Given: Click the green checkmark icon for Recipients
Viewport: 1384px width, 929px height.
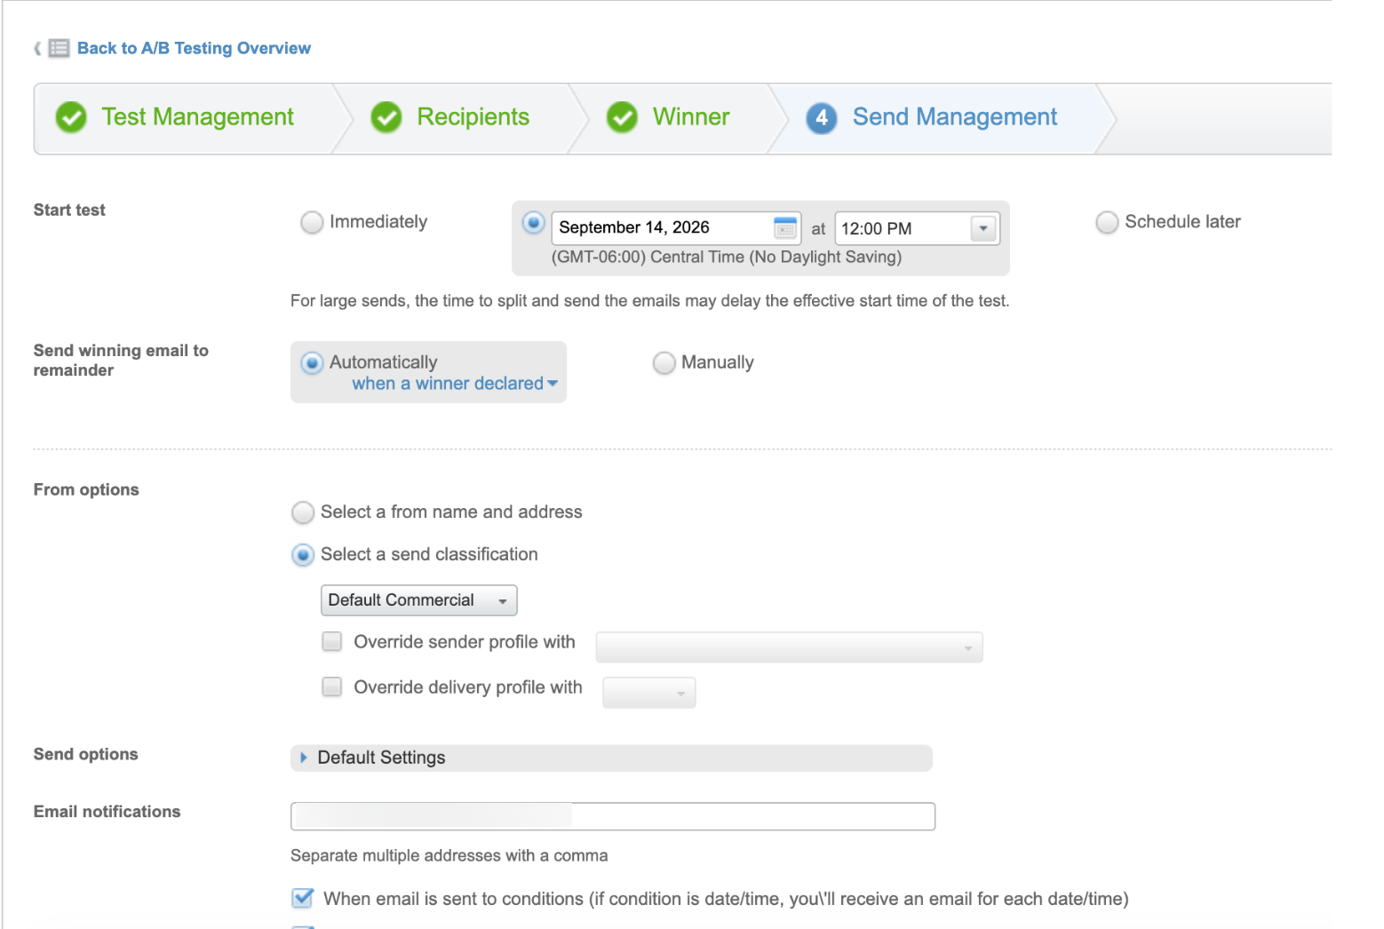Looking at the screenshot, I should [386, 117].
